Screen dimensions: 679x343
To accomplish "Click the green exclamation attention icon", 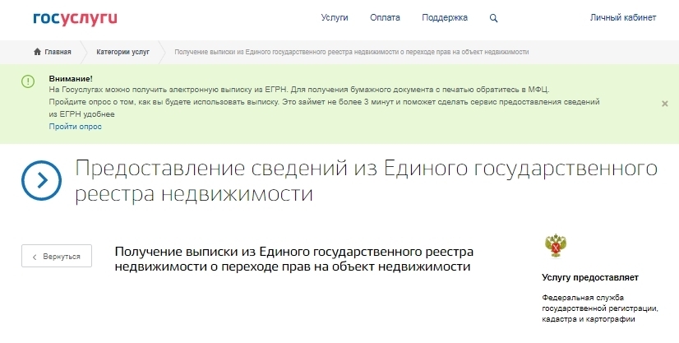I will click(29, 81).
